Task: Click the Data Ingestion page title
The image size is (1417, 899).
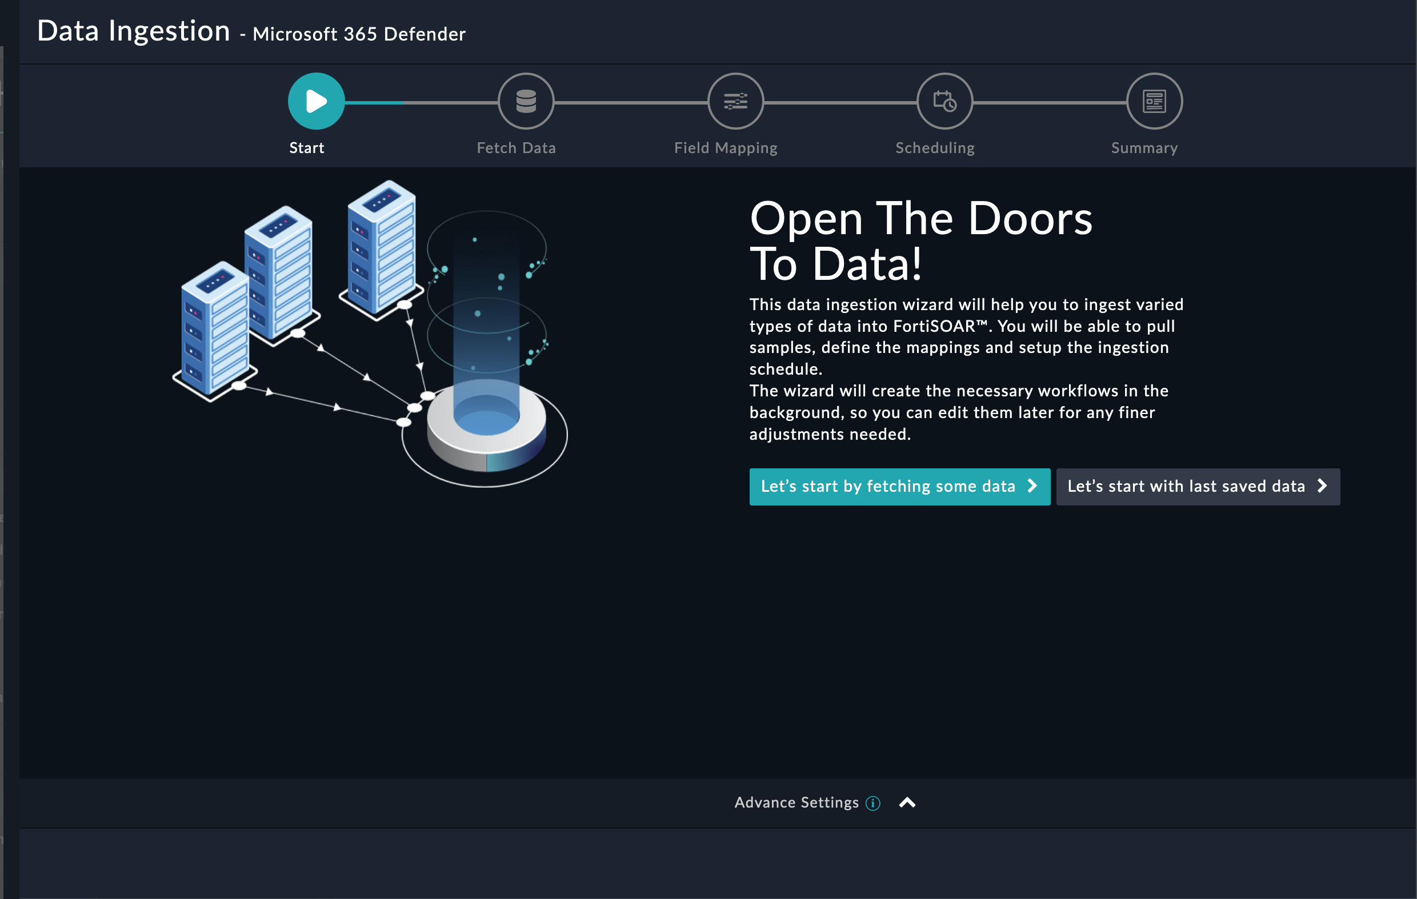Action: click(134, 31)
